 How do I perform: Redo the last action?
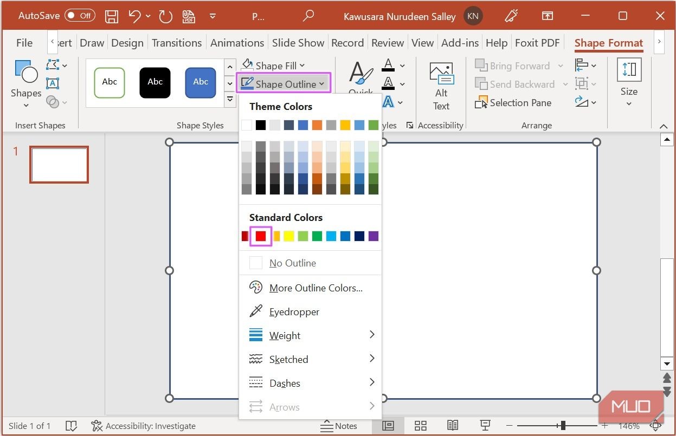165,16
